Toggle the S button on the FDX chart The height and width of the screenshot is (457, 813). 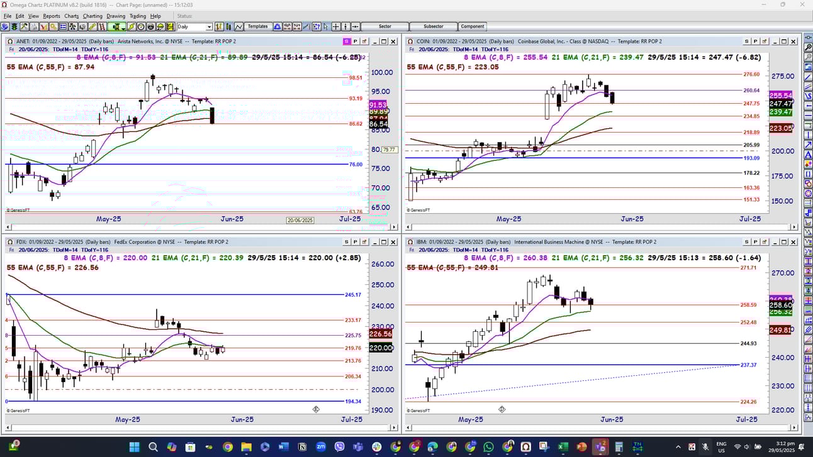pyautogui.click(x=346, y=242)
